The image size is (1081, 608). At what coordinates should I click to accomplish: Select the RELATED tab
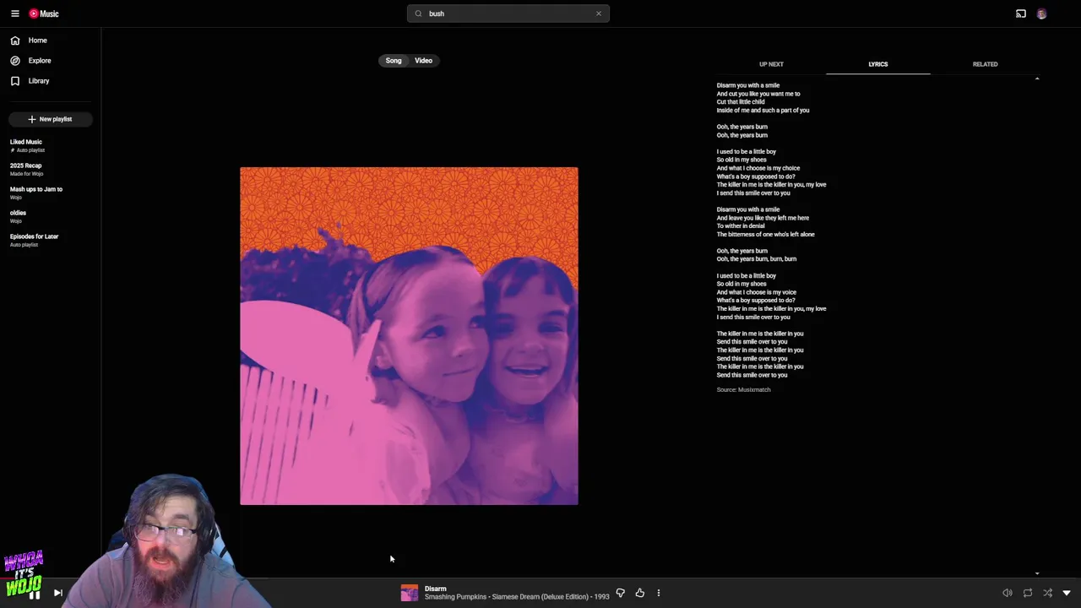(x=985, y=64)
